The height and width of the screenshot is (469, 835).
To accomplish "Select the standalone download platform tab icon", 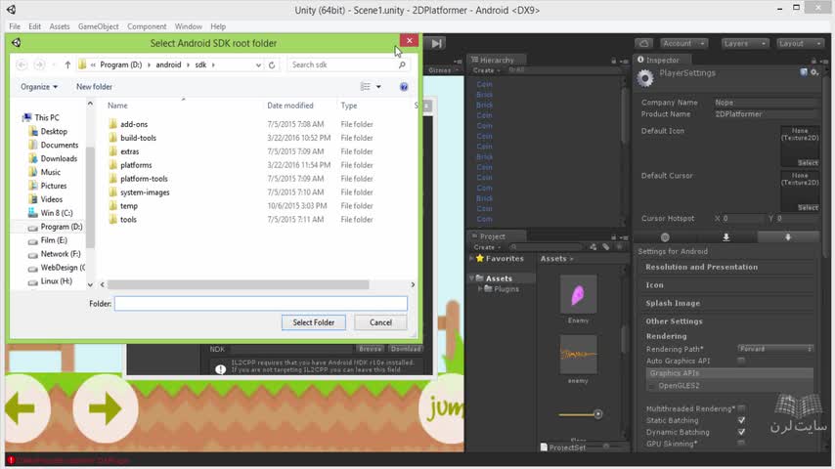I will point(725,237).
